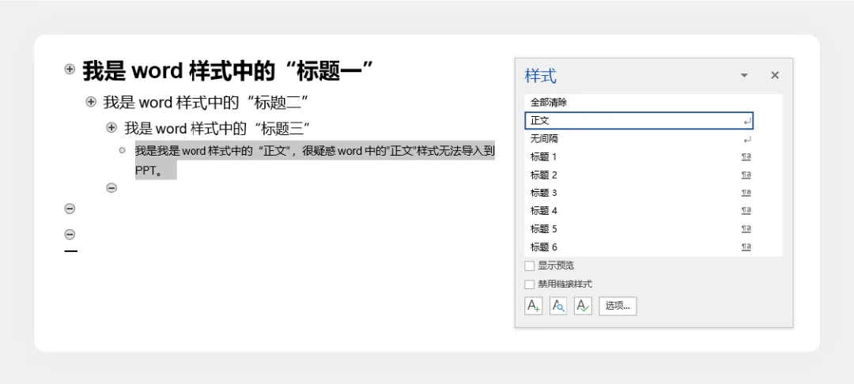Screen dimensions: 854x384
Task: Open the 样式 pane options dropdown arrow
Action: (745, 76)
